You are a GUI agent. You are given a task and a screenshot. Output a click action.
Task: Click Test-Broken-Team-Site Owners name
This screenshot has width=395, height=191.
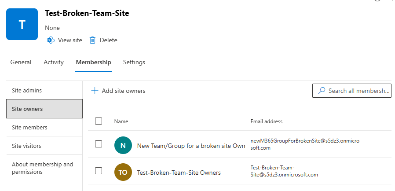pos(179,173)
